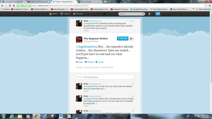Favorite the Degrassi Writers tweet
This screenshot has height=119, width=212.
click(99, 62)
